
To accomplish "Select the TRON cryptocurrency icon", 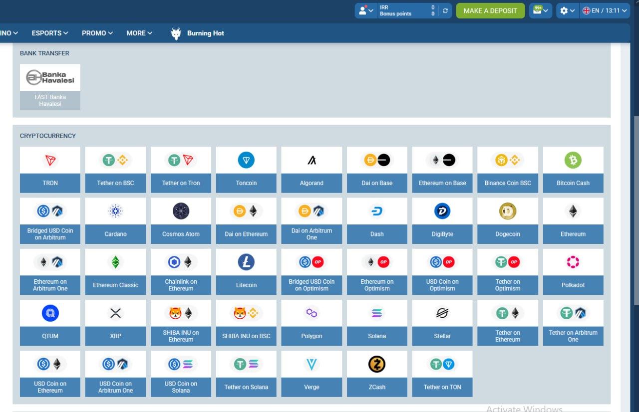I will tap(50, 161).
